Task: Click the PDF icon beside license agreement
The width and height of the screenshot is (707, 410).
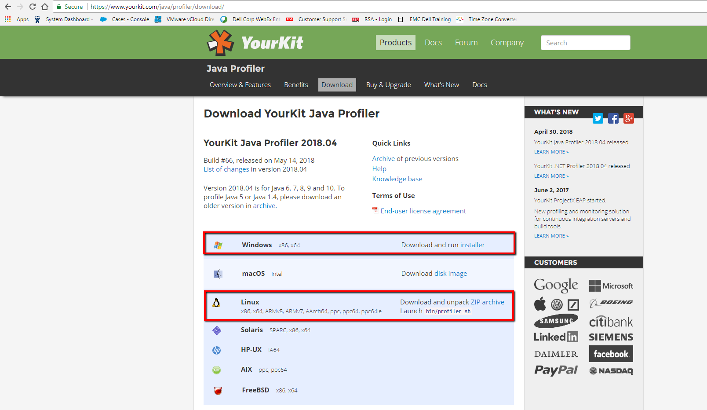Action: pos(375,210)
